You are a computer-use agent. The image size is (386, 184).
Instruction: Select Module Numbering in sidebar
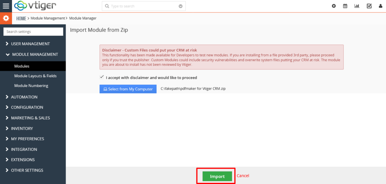click(31, 86)
